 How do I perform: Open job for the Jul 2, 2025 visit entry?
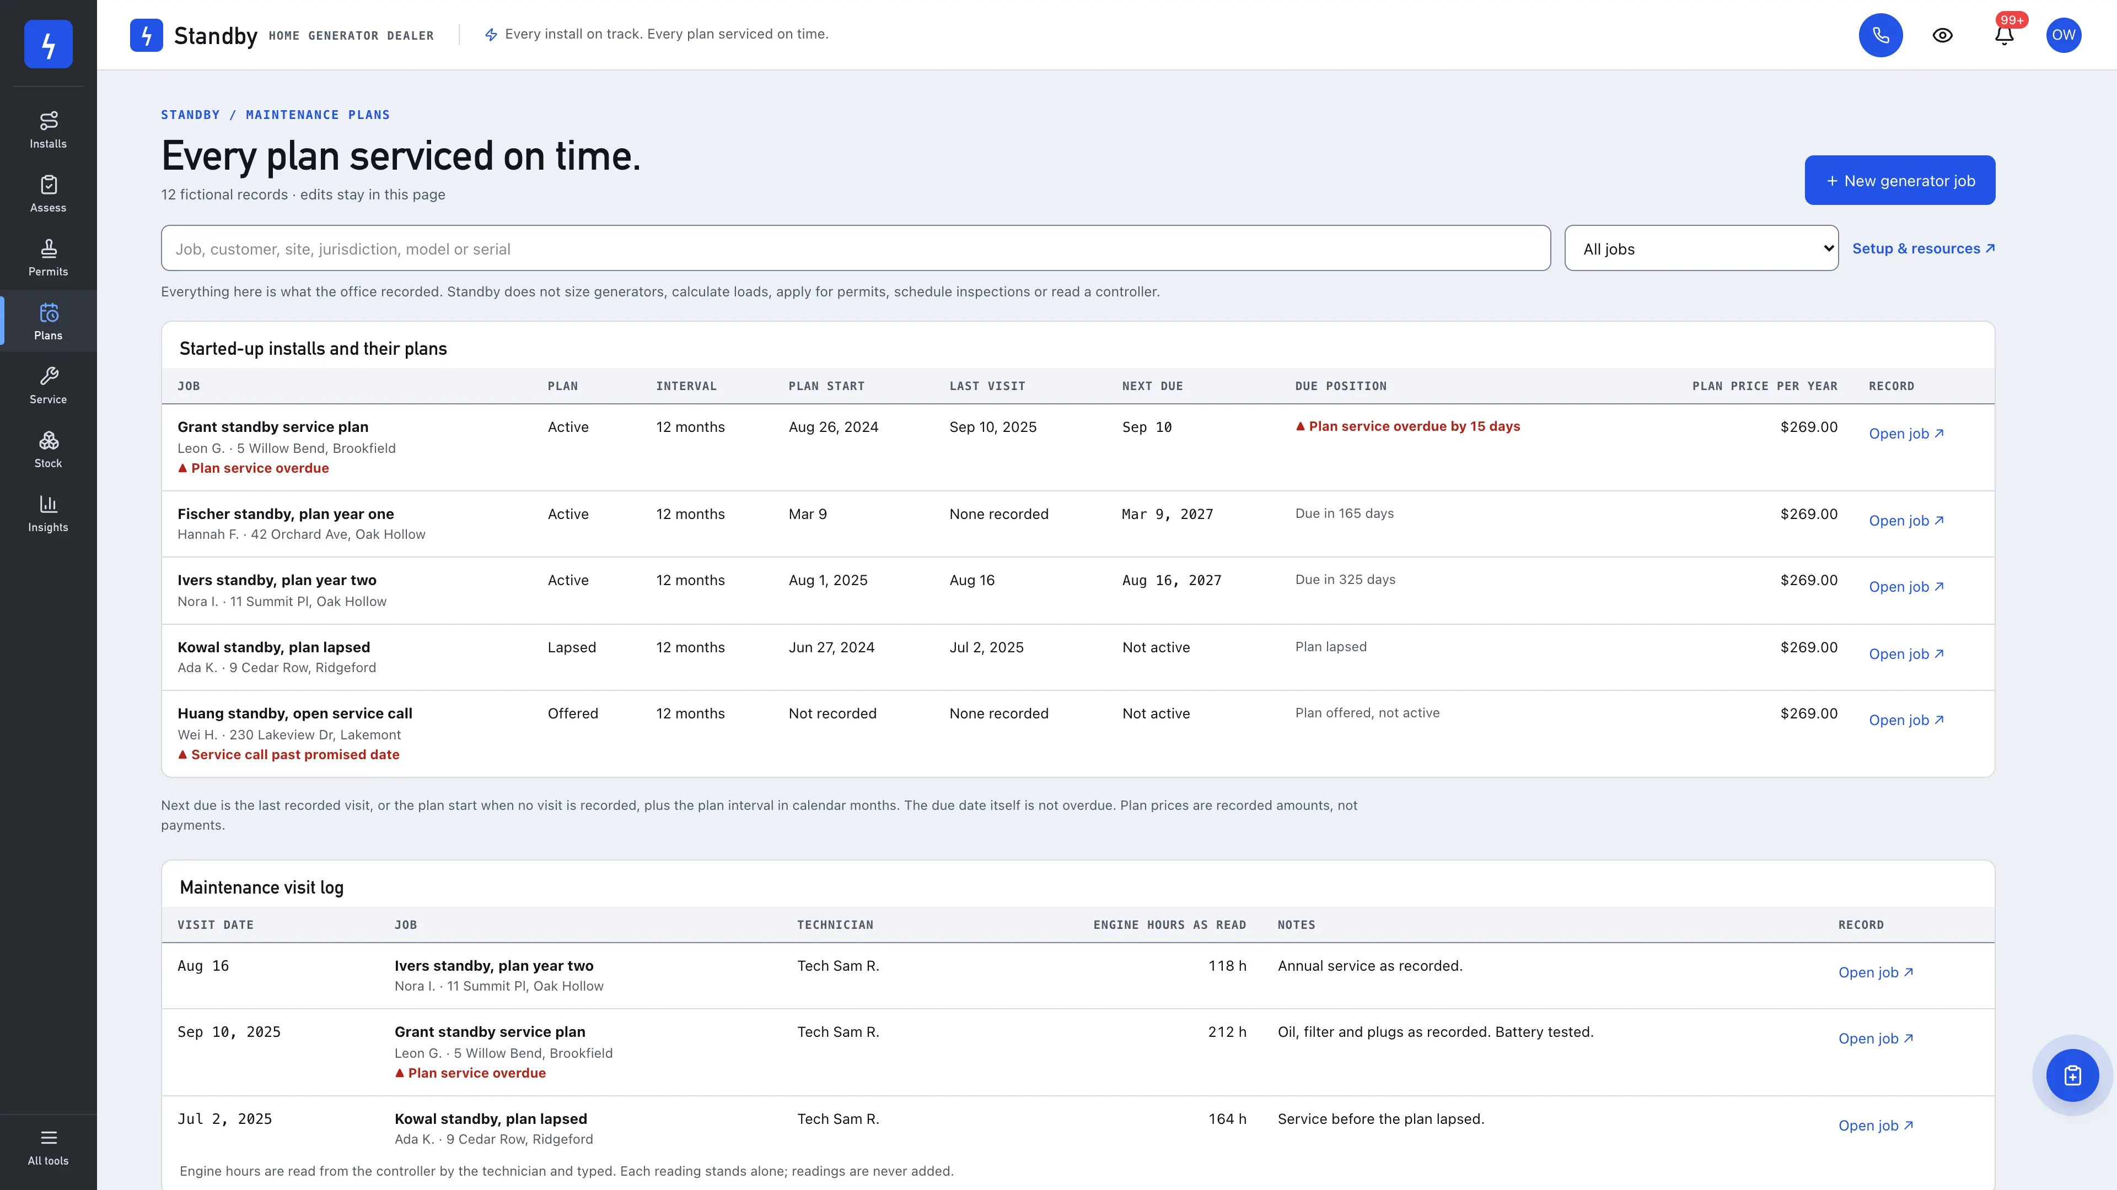(1876, 1125)
